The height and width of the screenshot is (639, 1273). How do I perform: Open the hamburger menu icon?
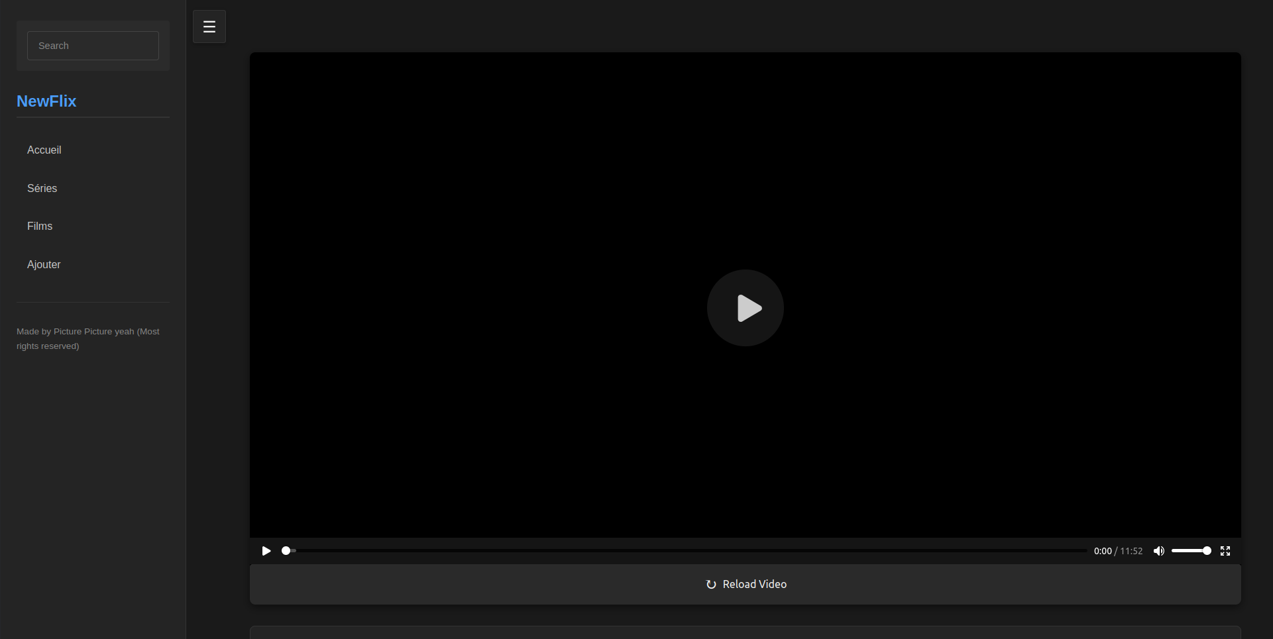click(x=209, y=26)
